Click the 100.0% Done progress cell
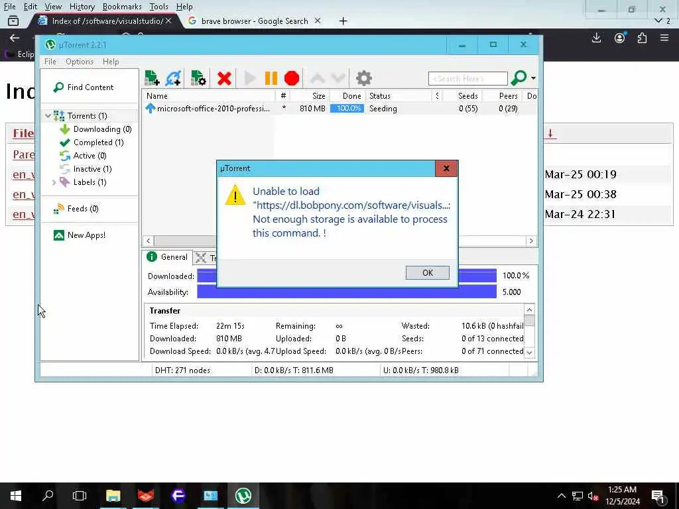This screenshot has height=509, width=679. (x=347, y=109)
